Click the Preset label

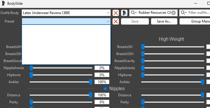tap(9, 21)
